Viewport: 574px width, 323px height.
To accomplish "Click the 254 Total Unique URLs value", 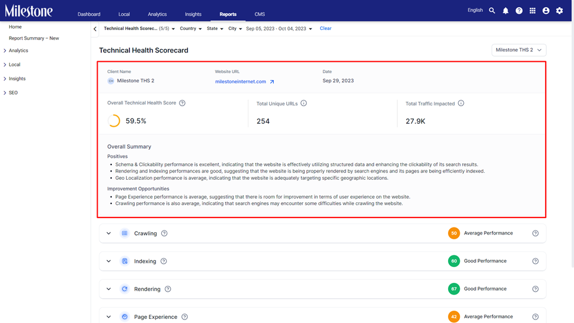I will coord(263,121).
